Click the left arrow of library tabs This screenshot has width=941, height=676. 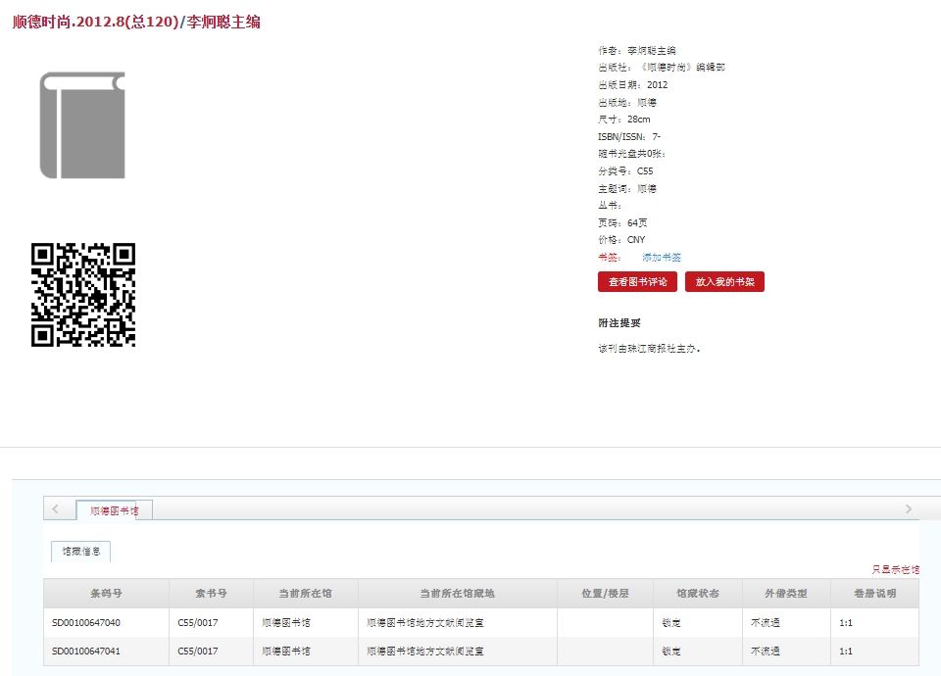(55, 509)
